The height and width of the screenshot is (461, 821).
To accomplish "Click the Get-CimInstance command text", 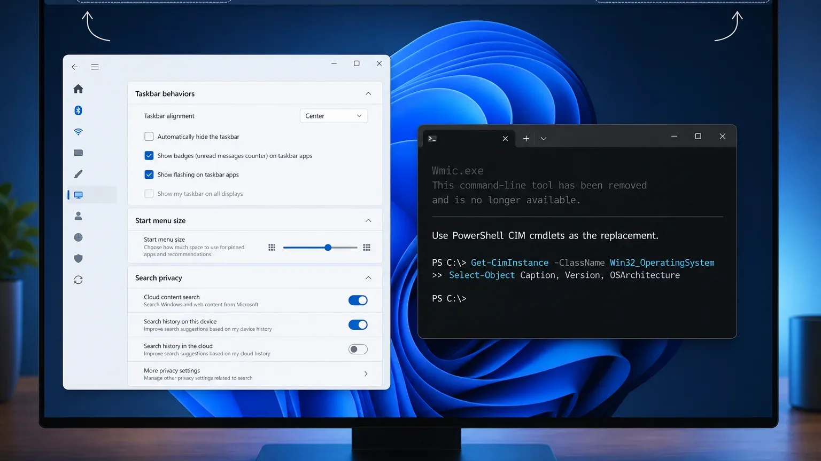I will 509,263.
